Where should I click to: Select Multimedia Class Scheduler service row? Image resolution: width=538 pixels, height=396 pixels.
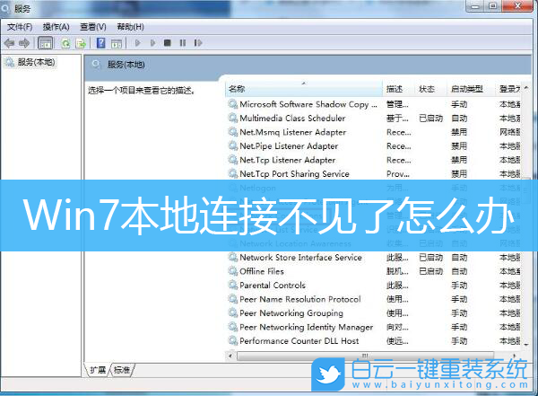point(374,119)
